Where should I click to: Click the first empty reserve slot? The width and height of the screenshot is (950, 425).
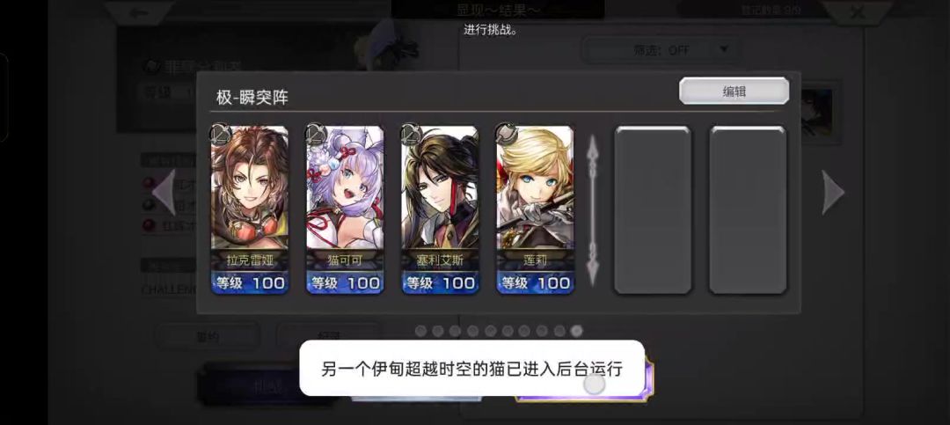[653, 209]
